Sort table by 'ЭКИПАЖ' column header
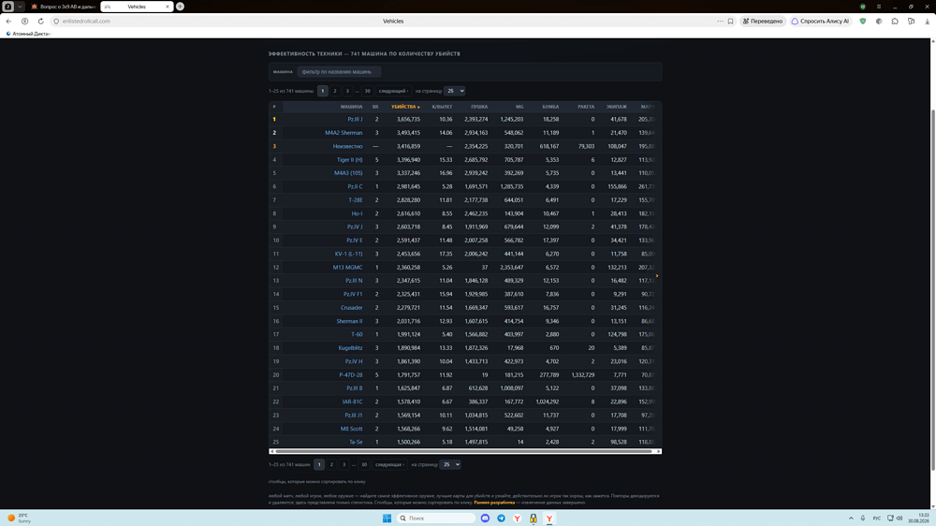The height and width of the screenshot is (526, 936). tap(617, 107)
